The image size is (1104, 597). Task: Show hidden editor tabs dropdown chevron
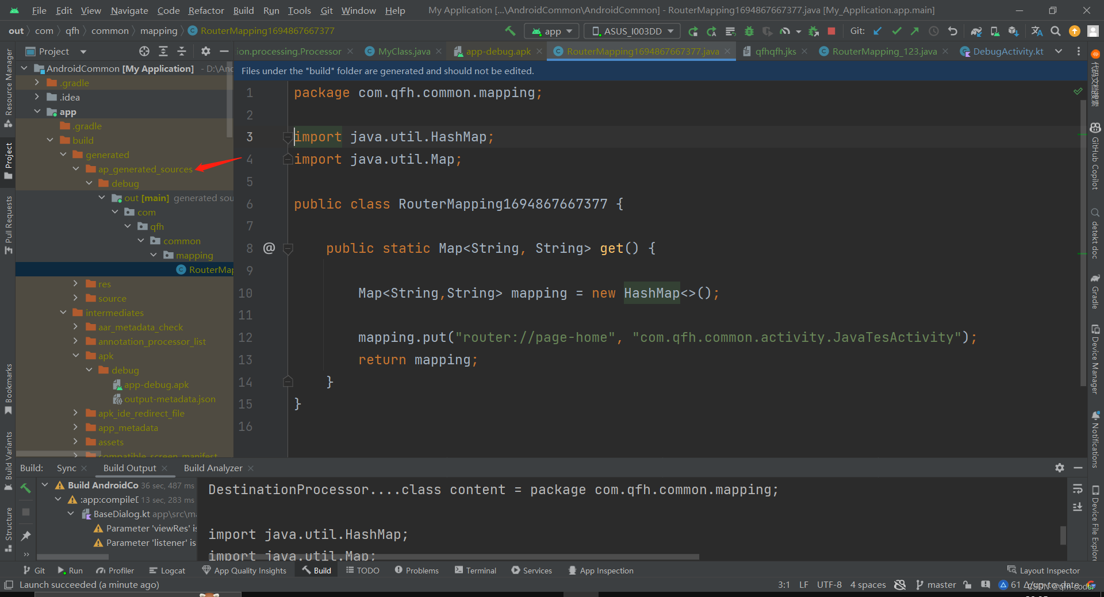pyautogui.click(x=1059, y=51)
